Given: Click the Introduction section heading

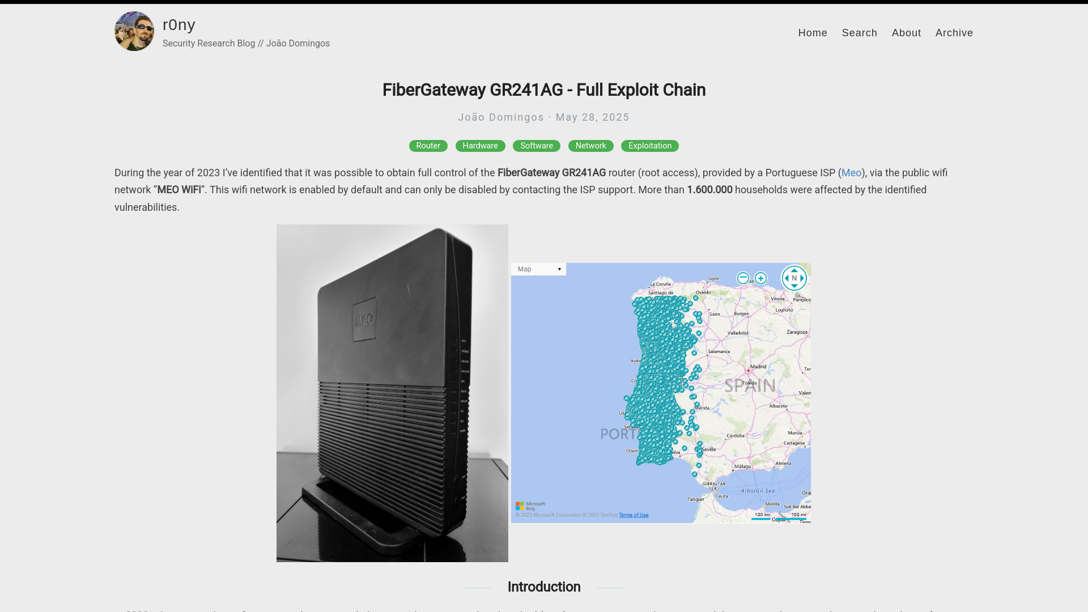Looking at the screenshot, I should tap(543, 587).
